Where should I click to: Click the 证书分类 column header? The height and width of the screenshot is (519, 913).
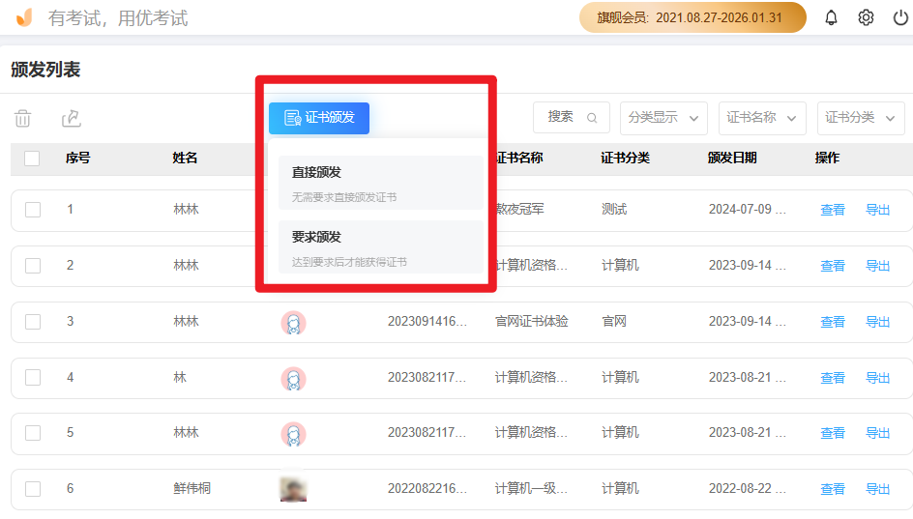[626, 159]
